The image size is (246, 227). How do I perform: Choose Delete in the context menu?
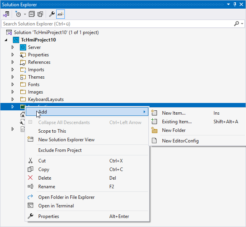(87, 178)
